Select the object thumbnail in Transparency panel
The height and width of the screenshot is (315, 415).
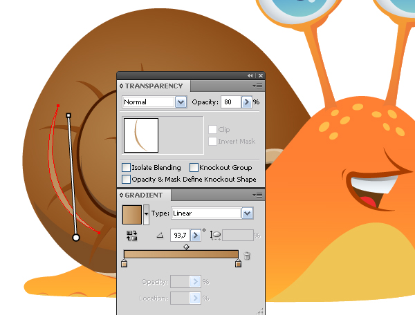pos(141,135)
